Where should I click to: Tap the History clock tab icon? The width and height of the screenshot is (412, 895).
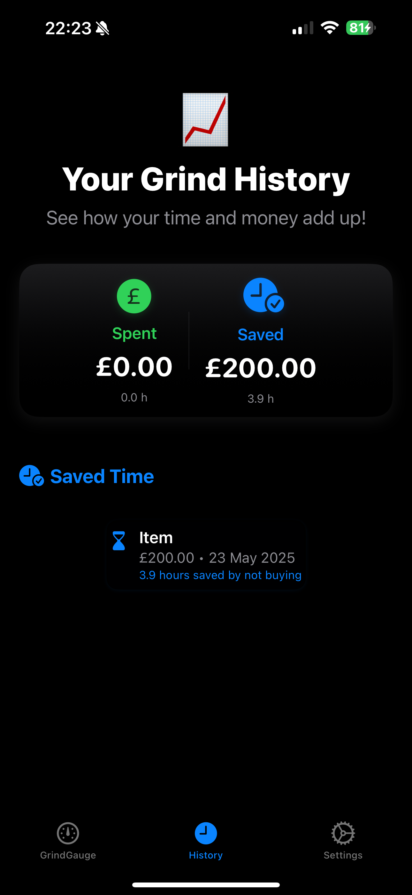[x=206, y=833]
